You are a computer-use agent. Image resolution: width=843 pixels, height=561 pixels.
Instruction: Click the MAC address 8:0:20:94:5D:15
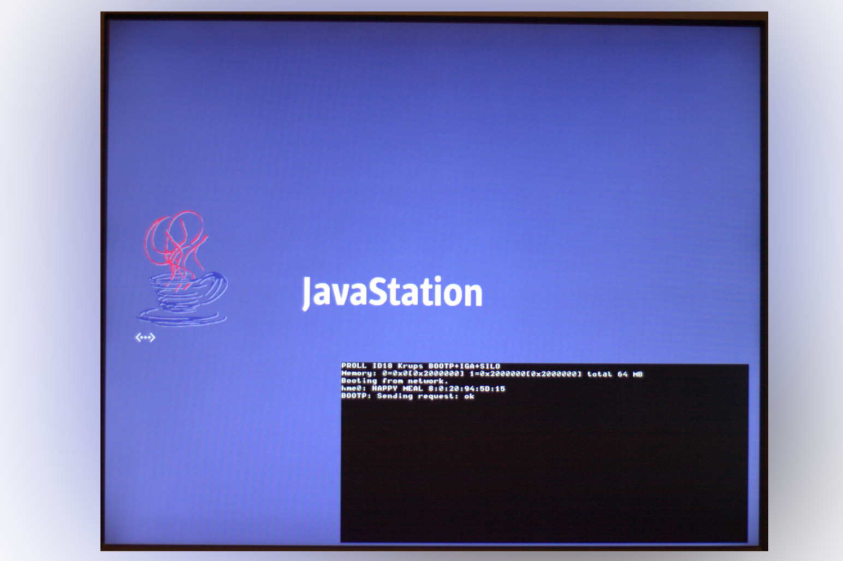tap(466, 389)
